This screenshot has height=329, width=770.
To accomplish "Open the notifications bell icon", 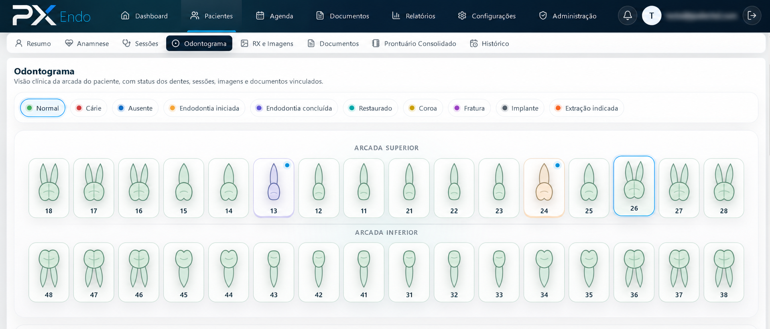I will coord(628,16).
